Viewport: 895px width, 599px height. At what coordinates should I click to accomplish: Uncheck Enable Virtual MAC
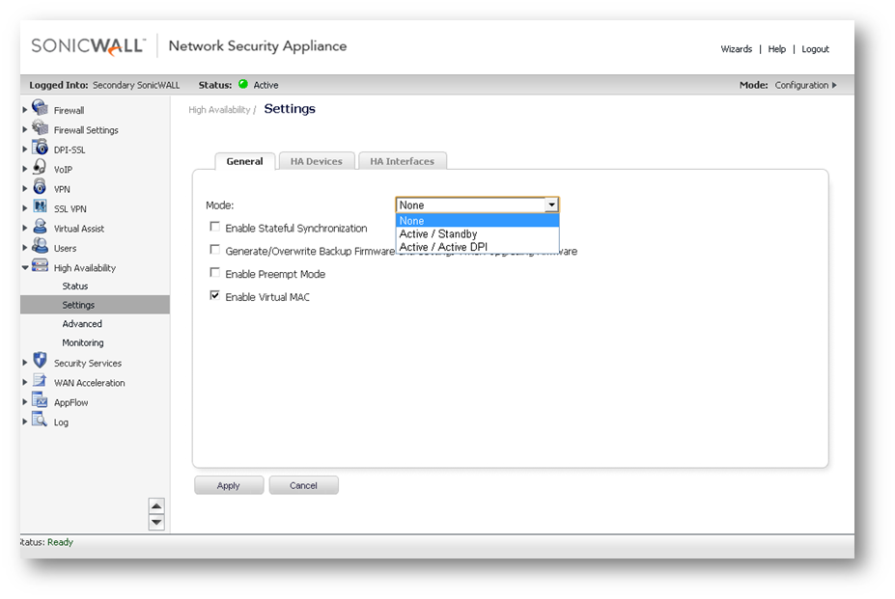215,296
